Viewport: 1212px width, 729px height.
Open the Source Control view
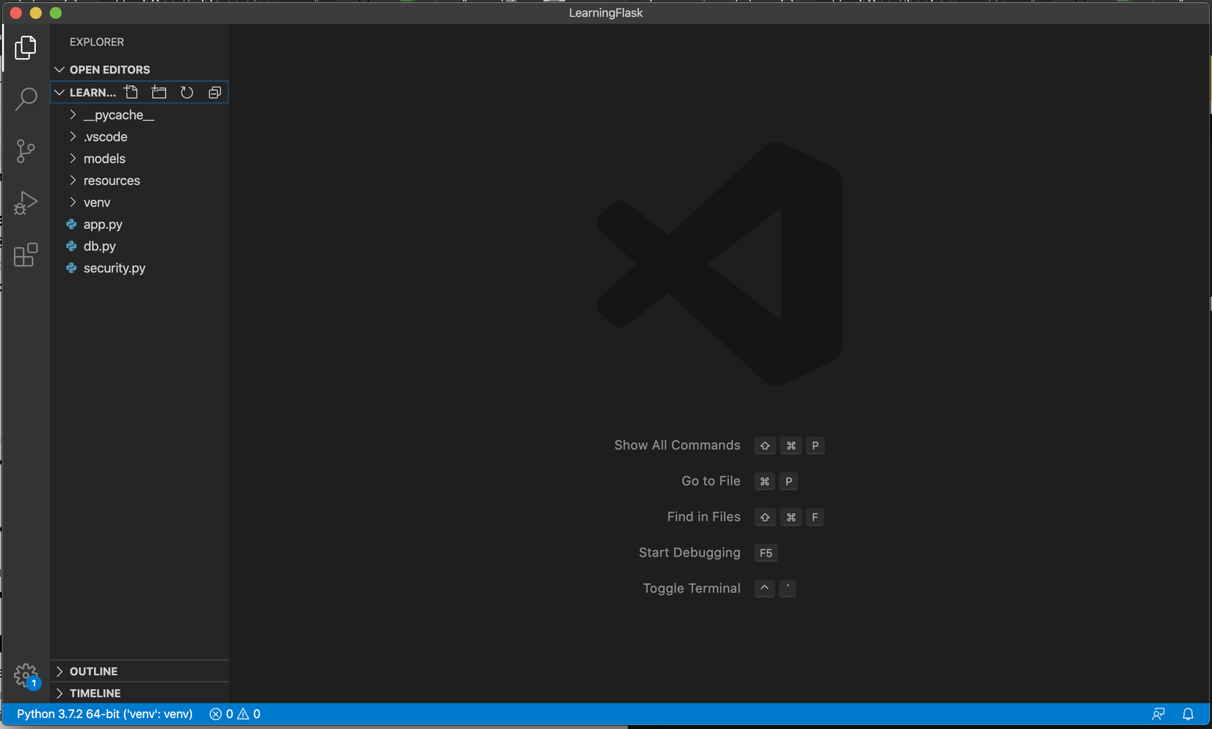26,151
